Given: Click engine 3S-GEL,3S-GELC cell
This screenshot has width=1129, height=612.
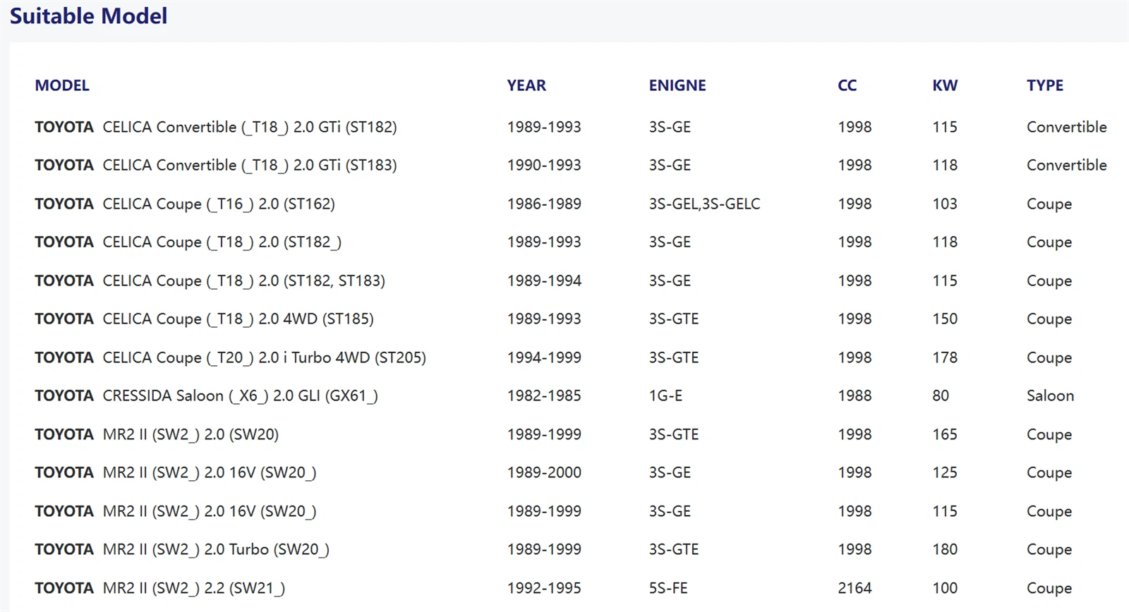Looking at the screenshot, I should pos(705,204).
